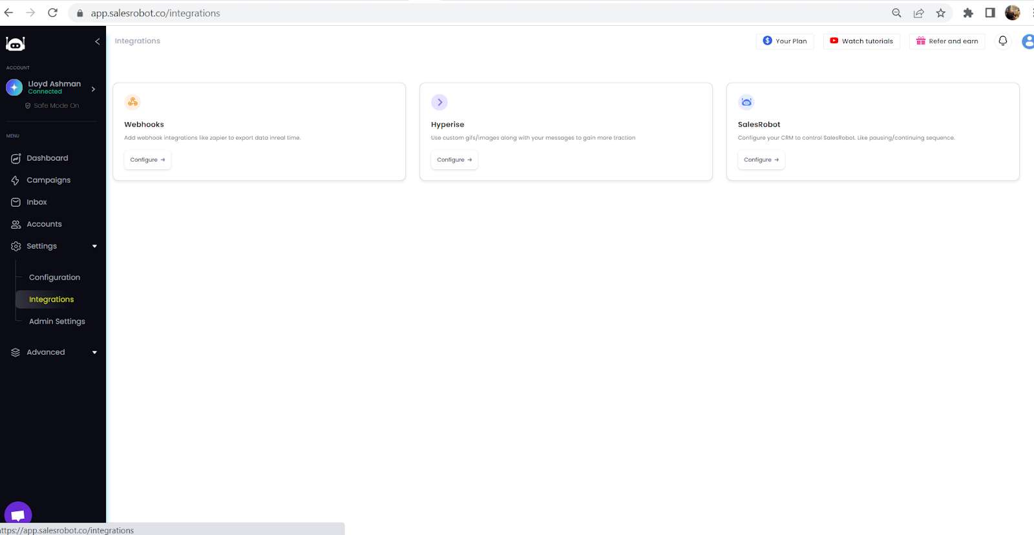Open the notifications bell
Viewport: 1034px width, 535px height.
(1003, 41)
